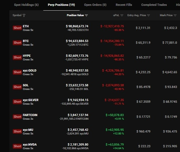The width and height of the screenshot is (180, 152).
Task: Click the uPnL column header text
Action: click(x=116, y=15)
